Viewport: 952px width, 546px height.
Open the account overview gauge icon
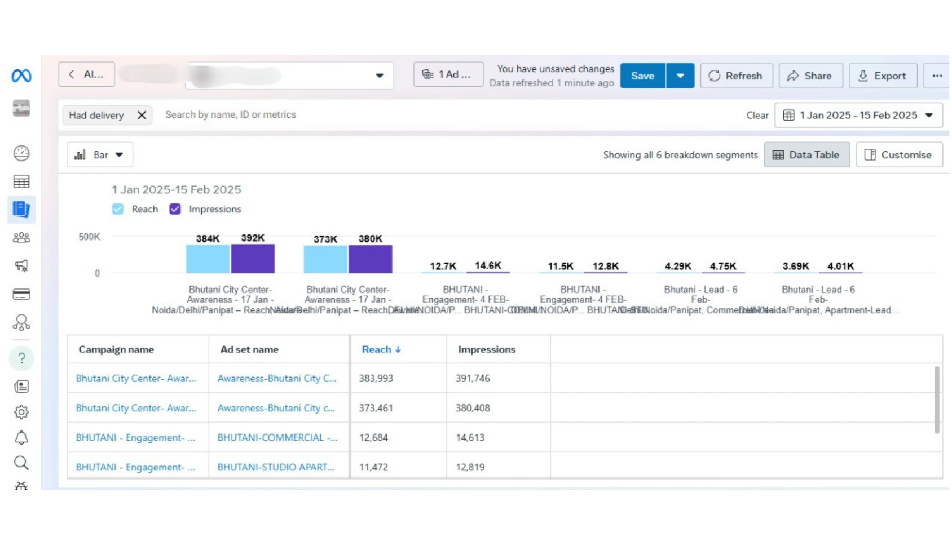(21, 153)
